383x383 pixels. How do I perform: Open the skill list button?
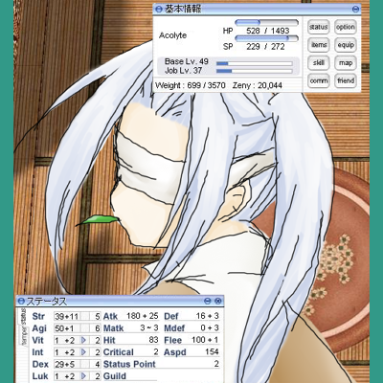point(319,63)
